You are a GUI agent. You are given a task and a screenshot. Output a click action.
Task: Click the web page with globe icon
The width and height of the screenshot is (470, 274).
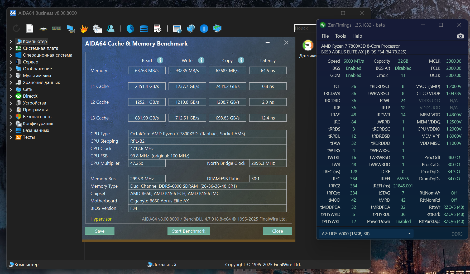coord(177,29)
